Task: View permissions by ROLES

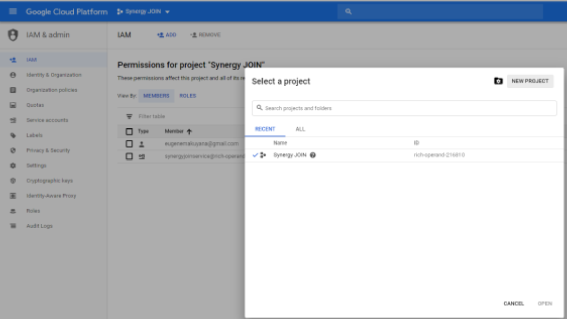Action: point(188,96)
